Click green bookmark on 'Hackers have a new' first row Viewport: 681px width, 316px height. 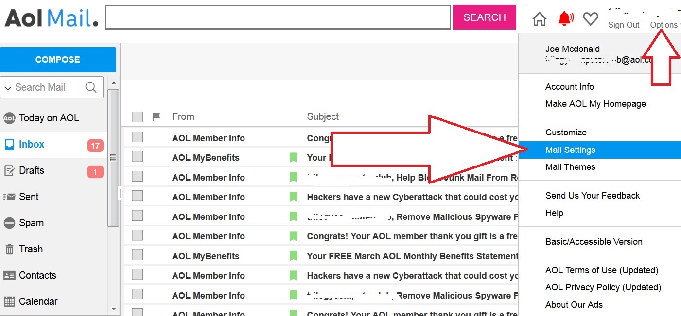tap(293, 197)
